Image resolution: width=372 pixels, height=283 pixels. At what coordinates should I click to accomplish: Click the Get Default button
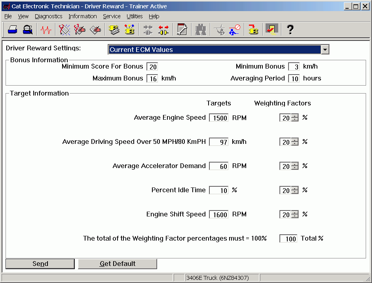coord(118,264)
